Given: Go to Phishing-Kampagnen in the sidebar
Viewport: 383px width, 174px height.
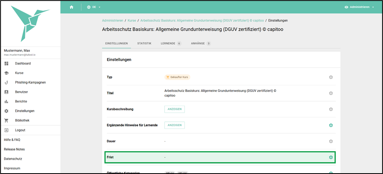Looking at the screenshot, I should click(30, 82).
